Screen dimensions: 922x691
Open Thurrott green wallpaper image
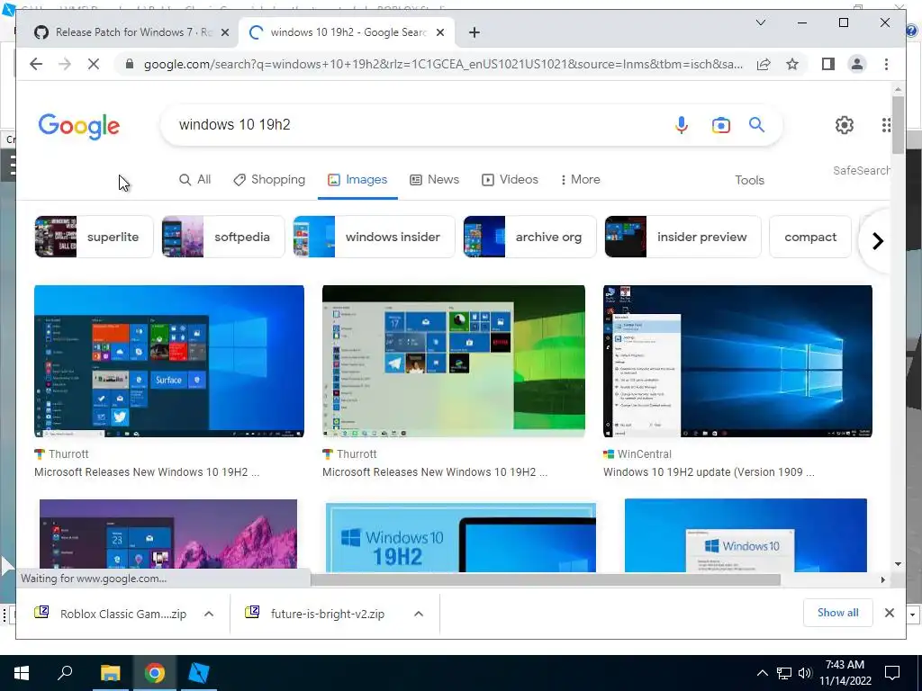click(x=454, y=362)
